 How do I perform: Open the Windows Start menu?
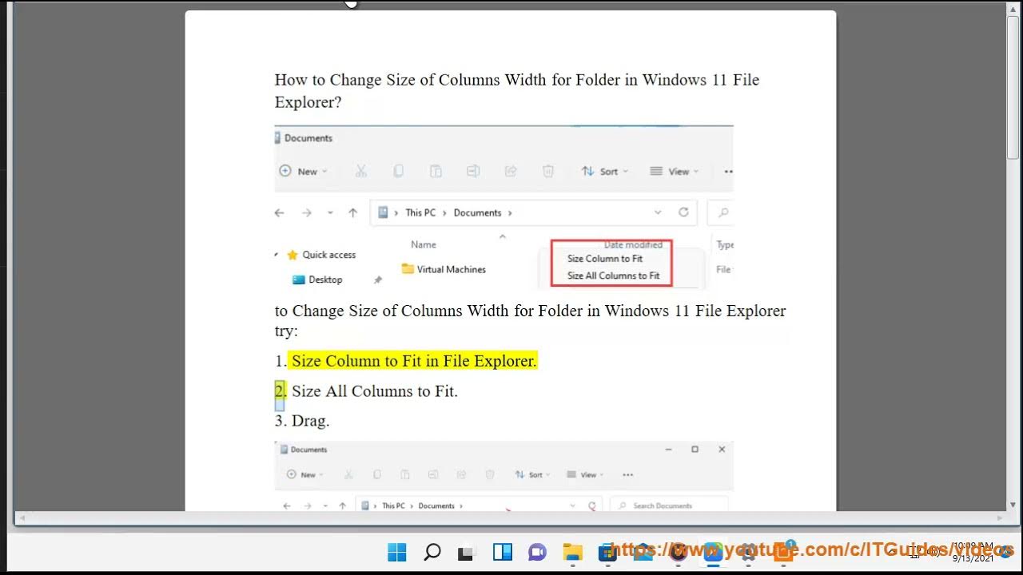(396, 552)
